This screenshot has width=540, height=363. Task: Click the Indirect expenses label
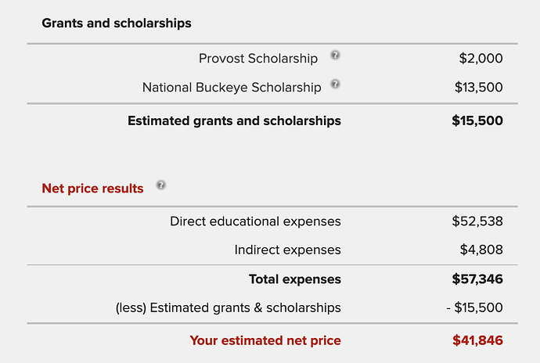pos(287,250)
